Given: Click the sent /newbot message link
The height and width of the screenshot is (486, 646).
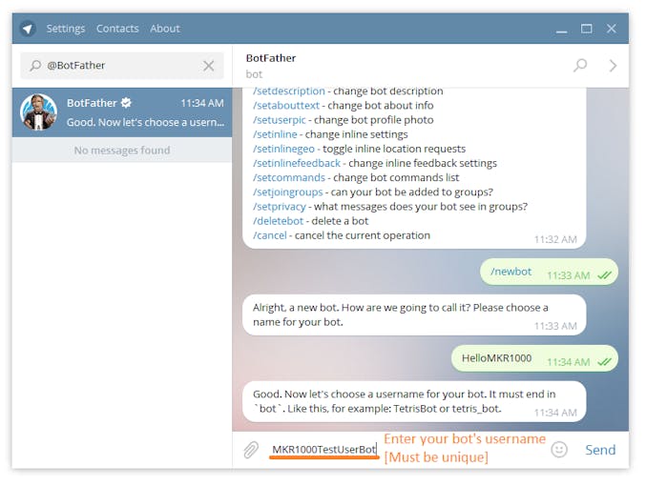Looking at the screenshot, I should tap(511, 272).
